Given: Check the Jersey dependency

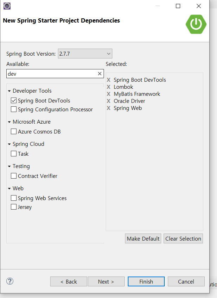Looking at the screenshot, I should (14, 207).
